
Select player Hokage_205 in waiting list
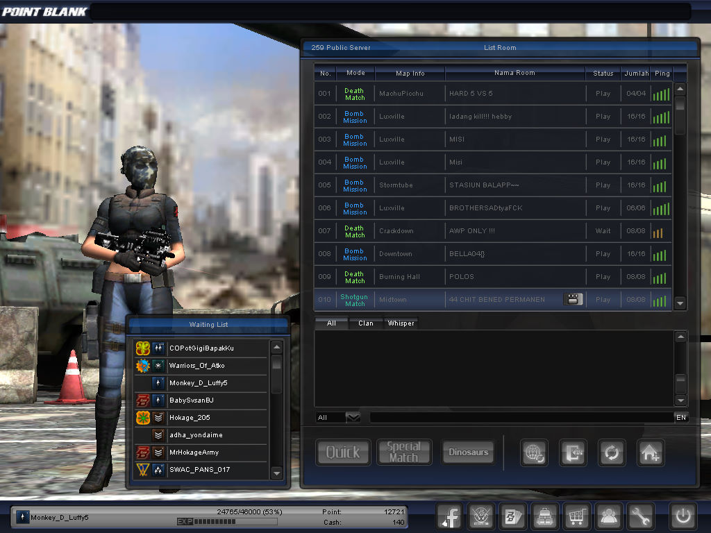click(201, 417)
